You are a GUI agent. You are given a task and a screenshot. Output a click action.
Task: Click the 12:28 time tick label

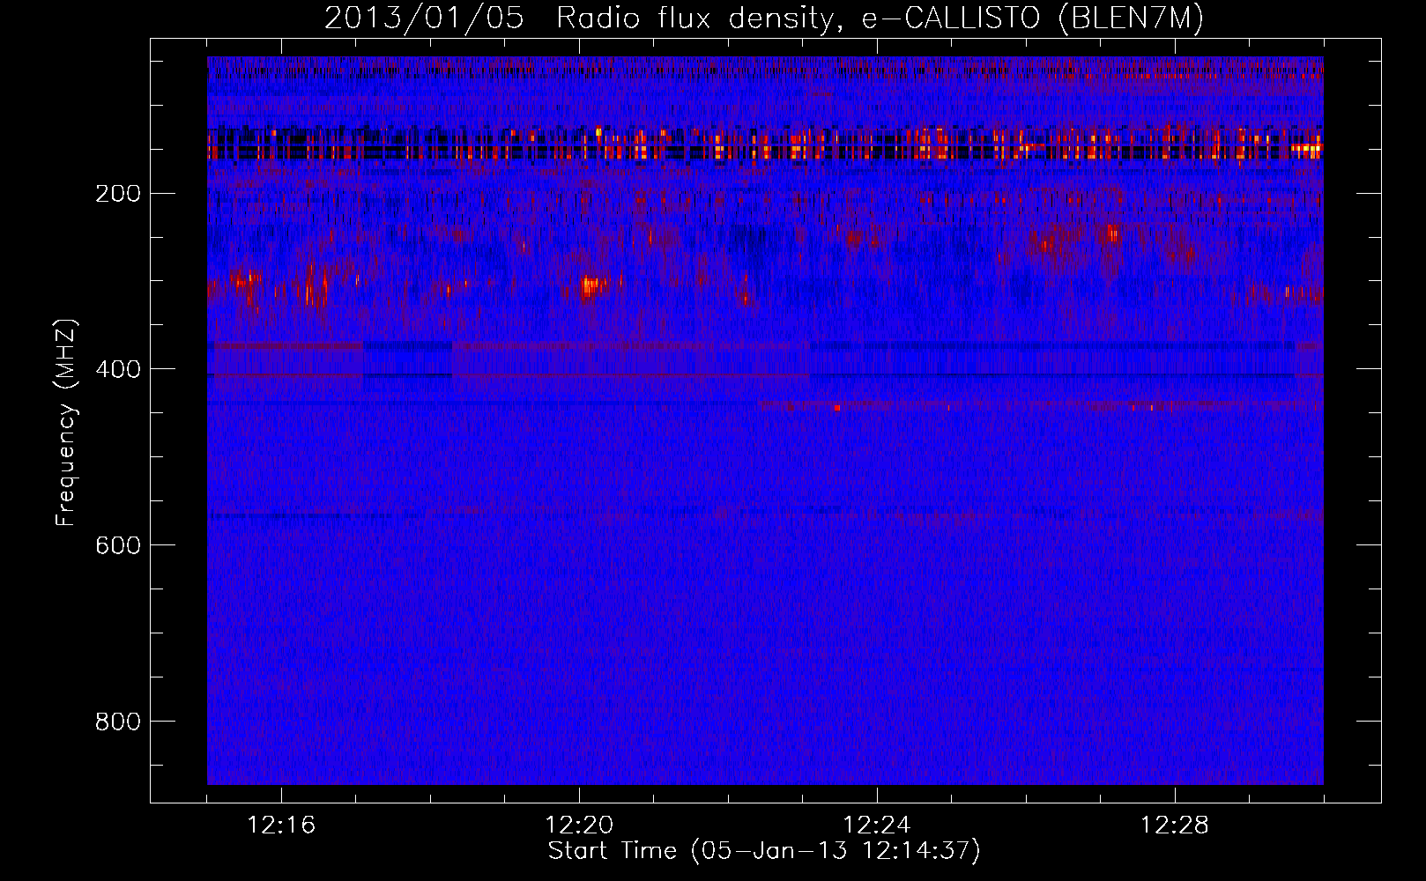[x=1175, y=825]
